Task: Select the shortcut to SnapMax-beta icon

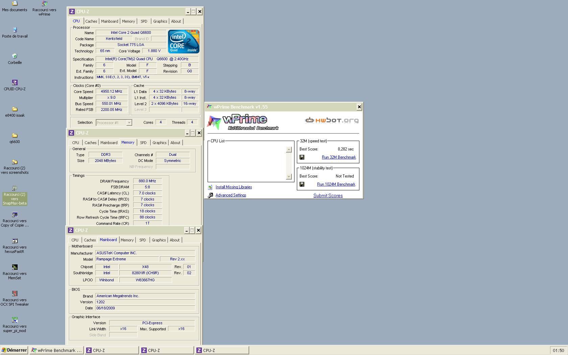Action: tap(15, 188)
